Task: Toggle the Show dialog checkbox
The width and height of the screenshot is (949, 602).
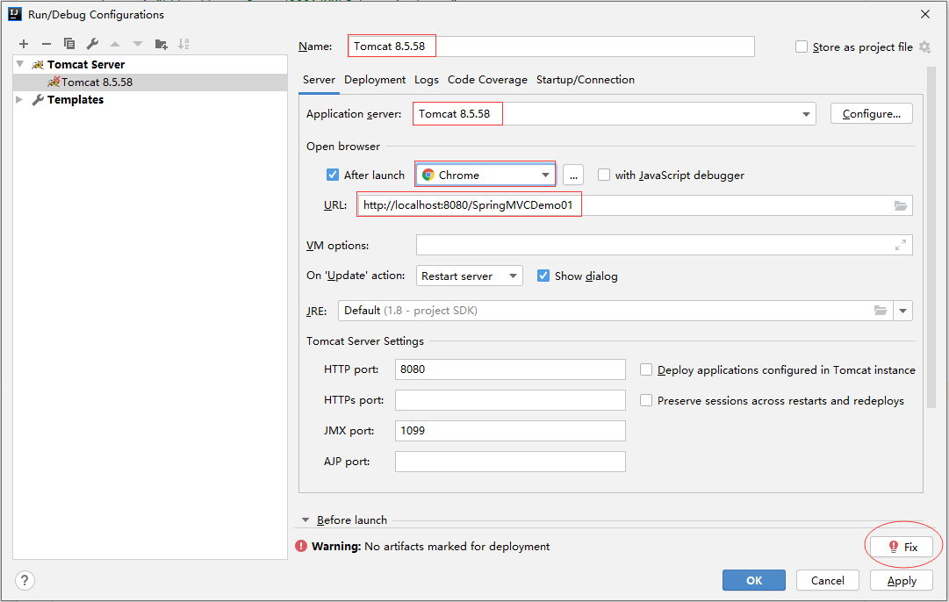Action: point(543,276)
